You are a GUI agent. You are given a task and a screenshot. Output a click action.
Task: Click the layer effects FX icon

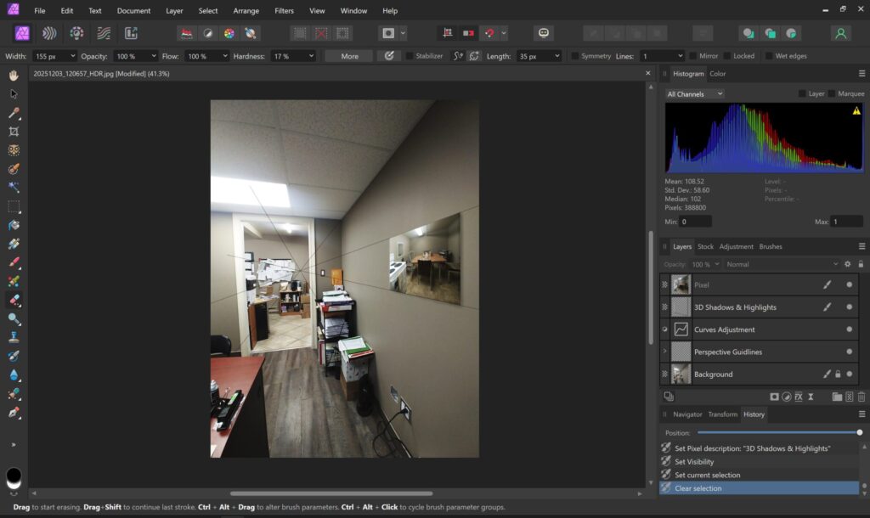[x=798, y=397]
